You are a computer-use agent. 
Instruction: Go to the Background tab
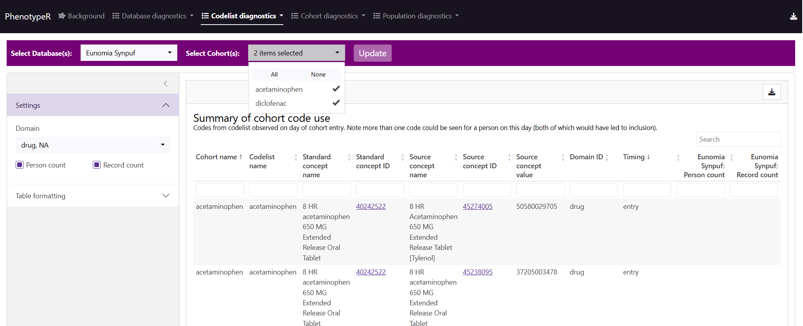[81, 16]
